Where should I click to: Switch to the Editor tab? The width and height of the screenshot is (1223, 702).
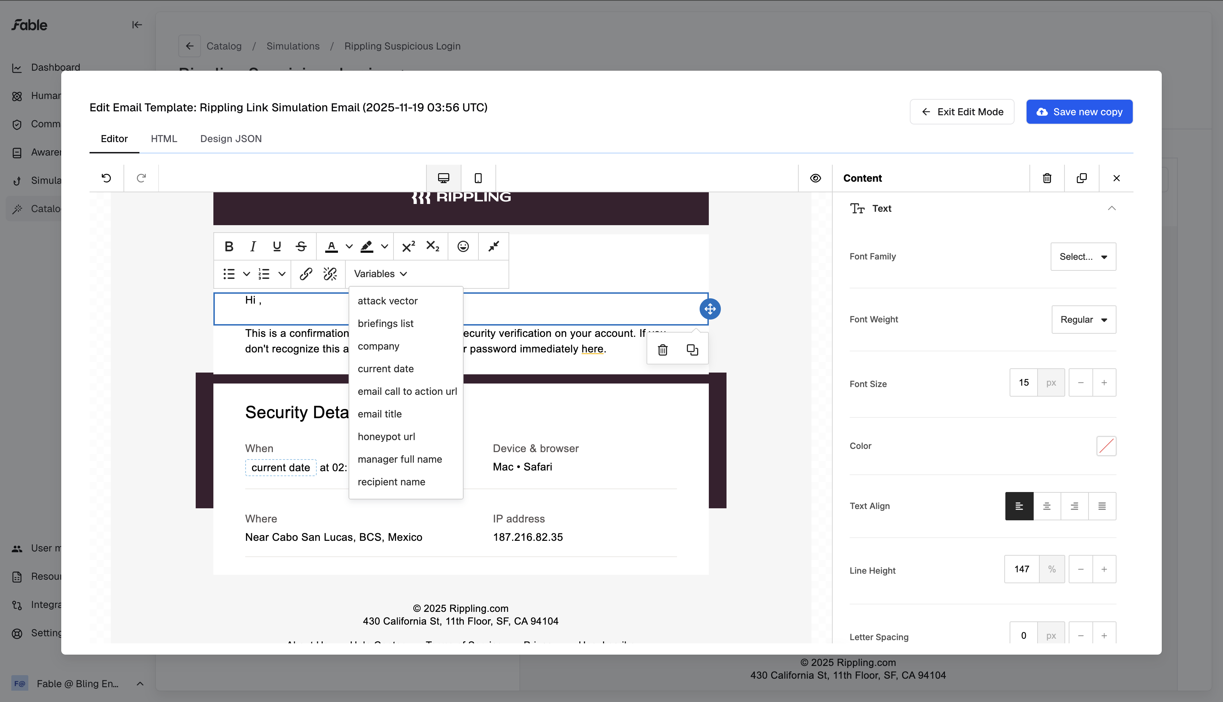114,139
